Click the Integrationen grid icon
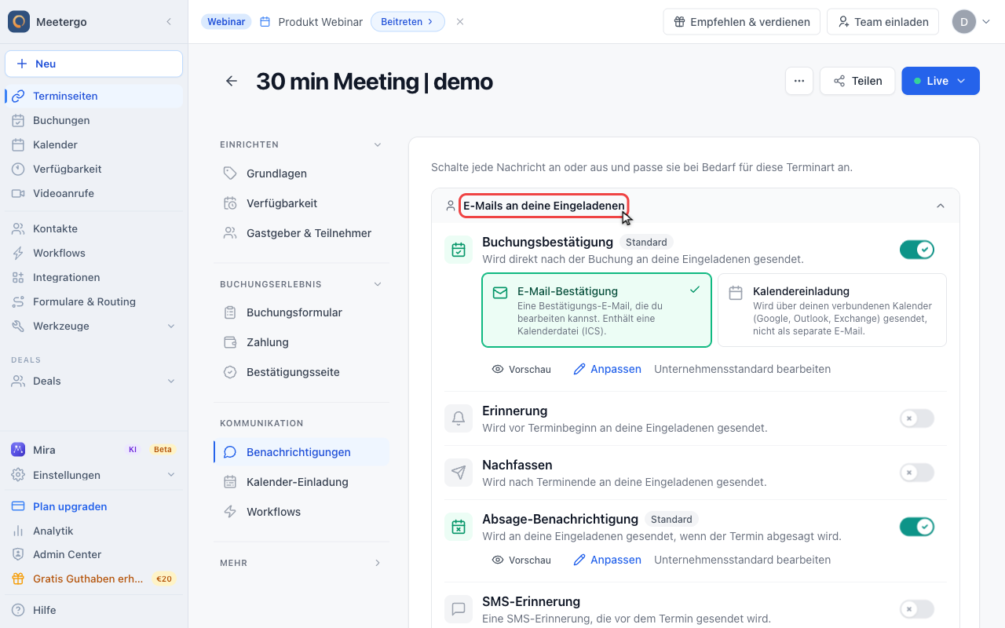 [x=18, y=277]
